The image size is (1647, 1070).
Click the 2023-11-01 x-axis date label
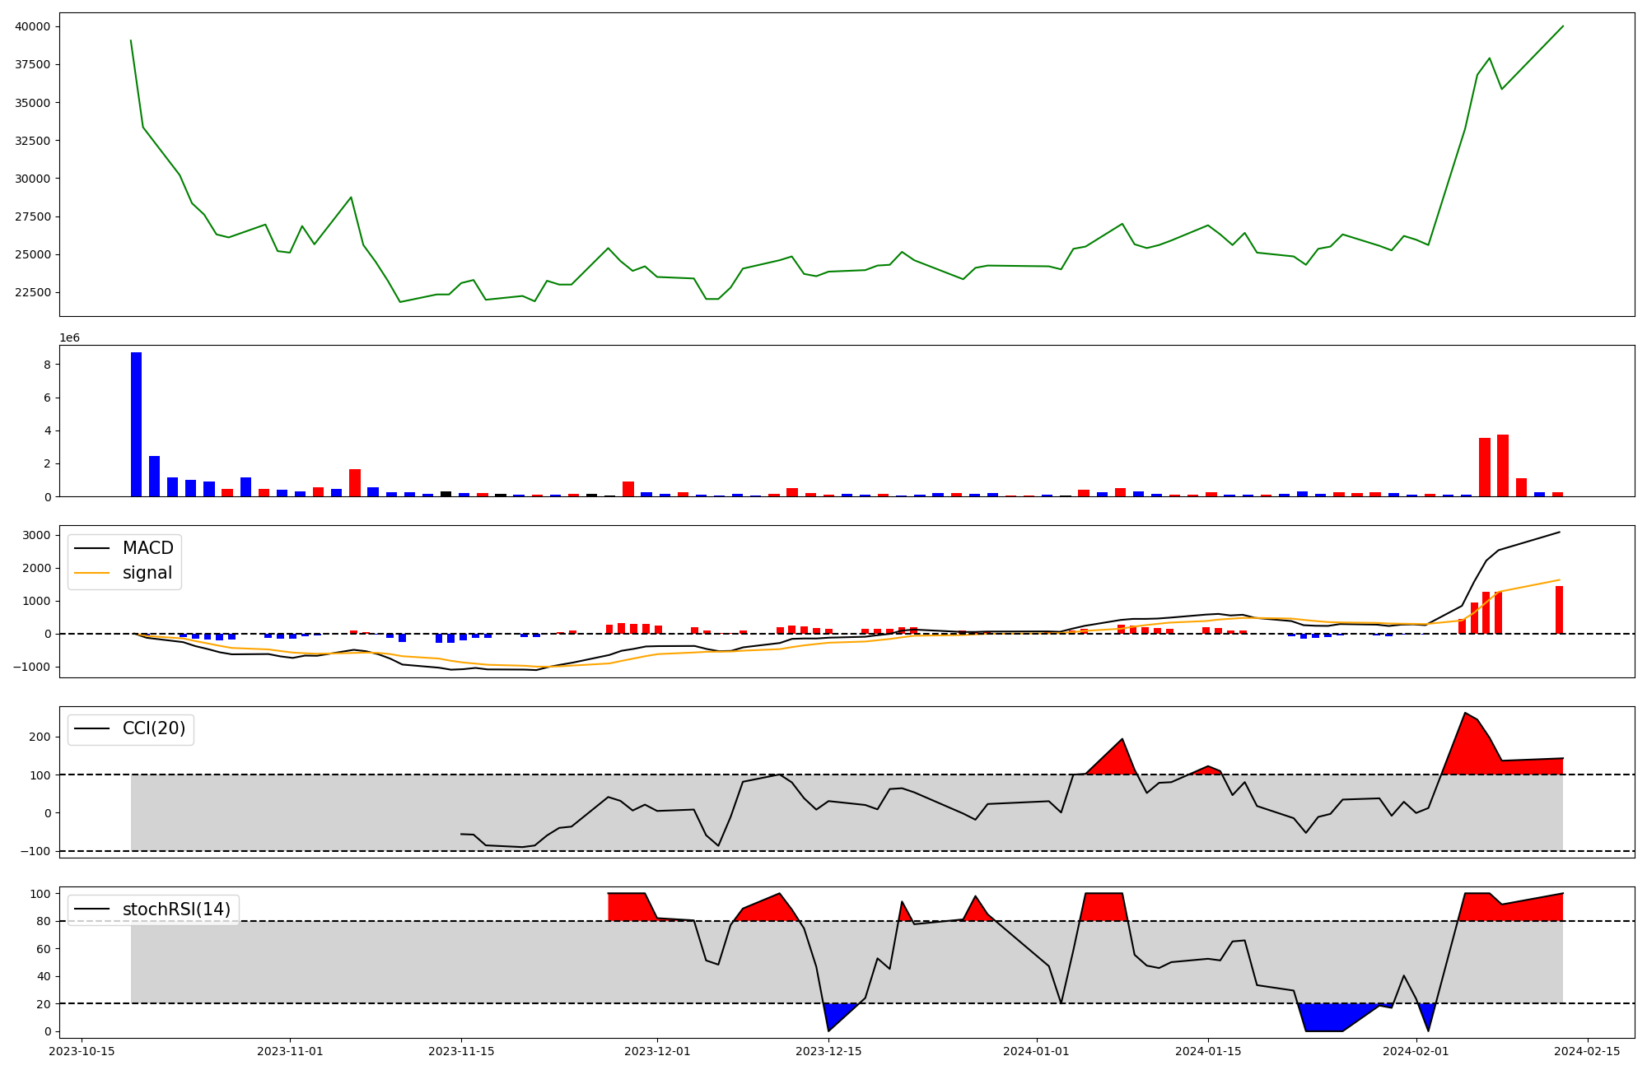click(290, 1051)
